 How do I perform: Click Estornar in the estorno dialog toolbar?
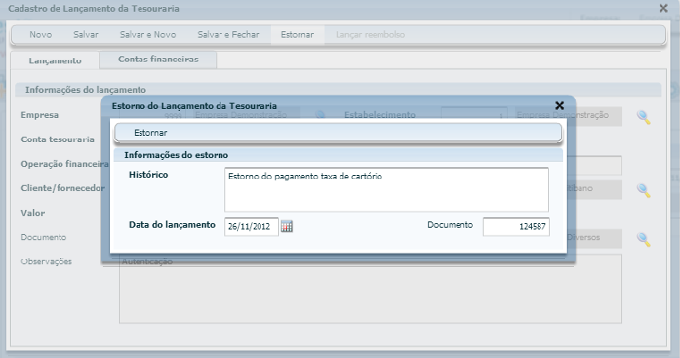[150, 133]
